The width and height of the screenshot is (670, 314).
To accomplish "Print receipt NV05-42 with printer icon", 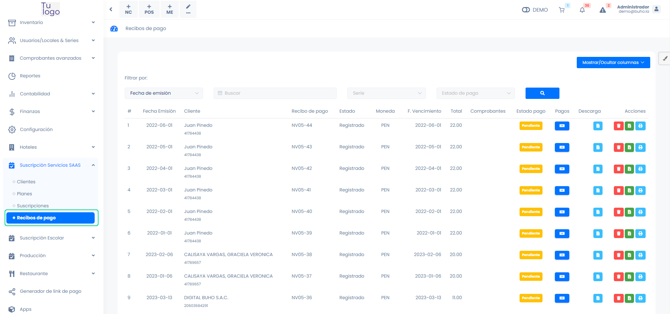I will (640, 169).
